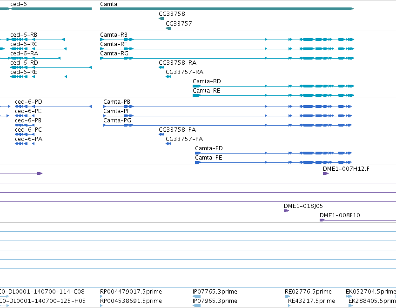Screen dimensions: 396x308
Task: Select protein ced-6-PB label
Action: pyautogui.click(x=28, y=121)
